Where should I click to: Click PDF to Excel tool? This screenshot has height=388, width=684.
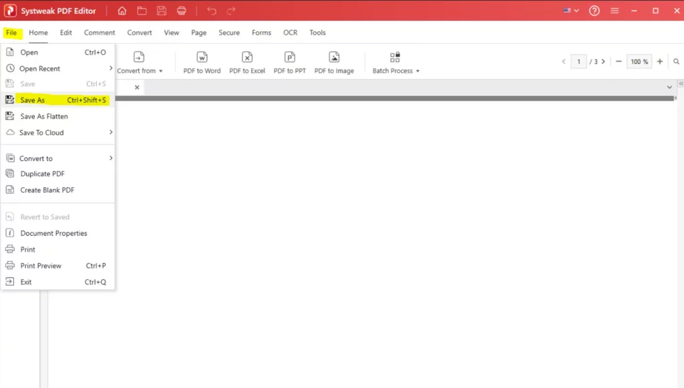pos(247,62)
